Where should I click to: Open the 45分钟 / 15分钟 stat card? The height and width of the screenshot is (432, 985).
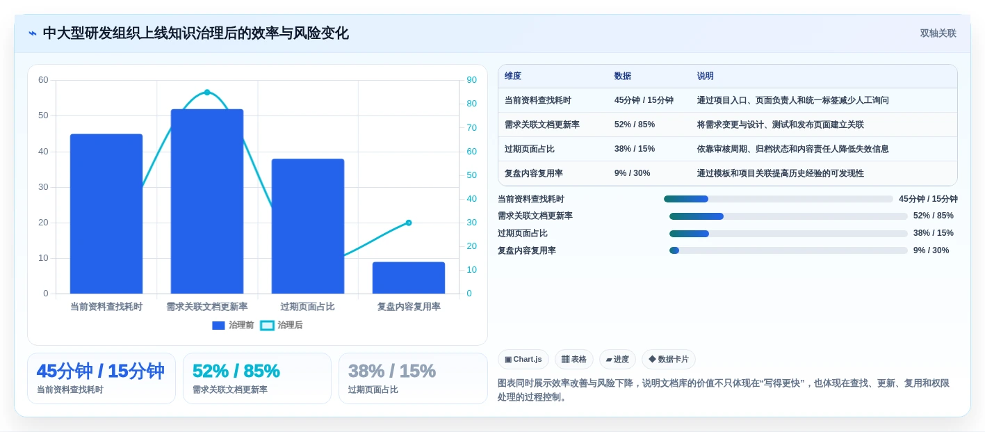(x=101, y=378)
